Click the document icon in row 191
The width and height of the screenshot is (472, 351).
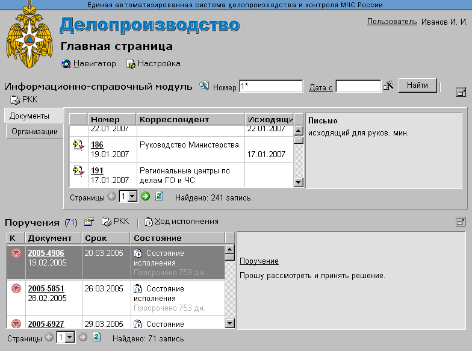click(x=78, y=171)
